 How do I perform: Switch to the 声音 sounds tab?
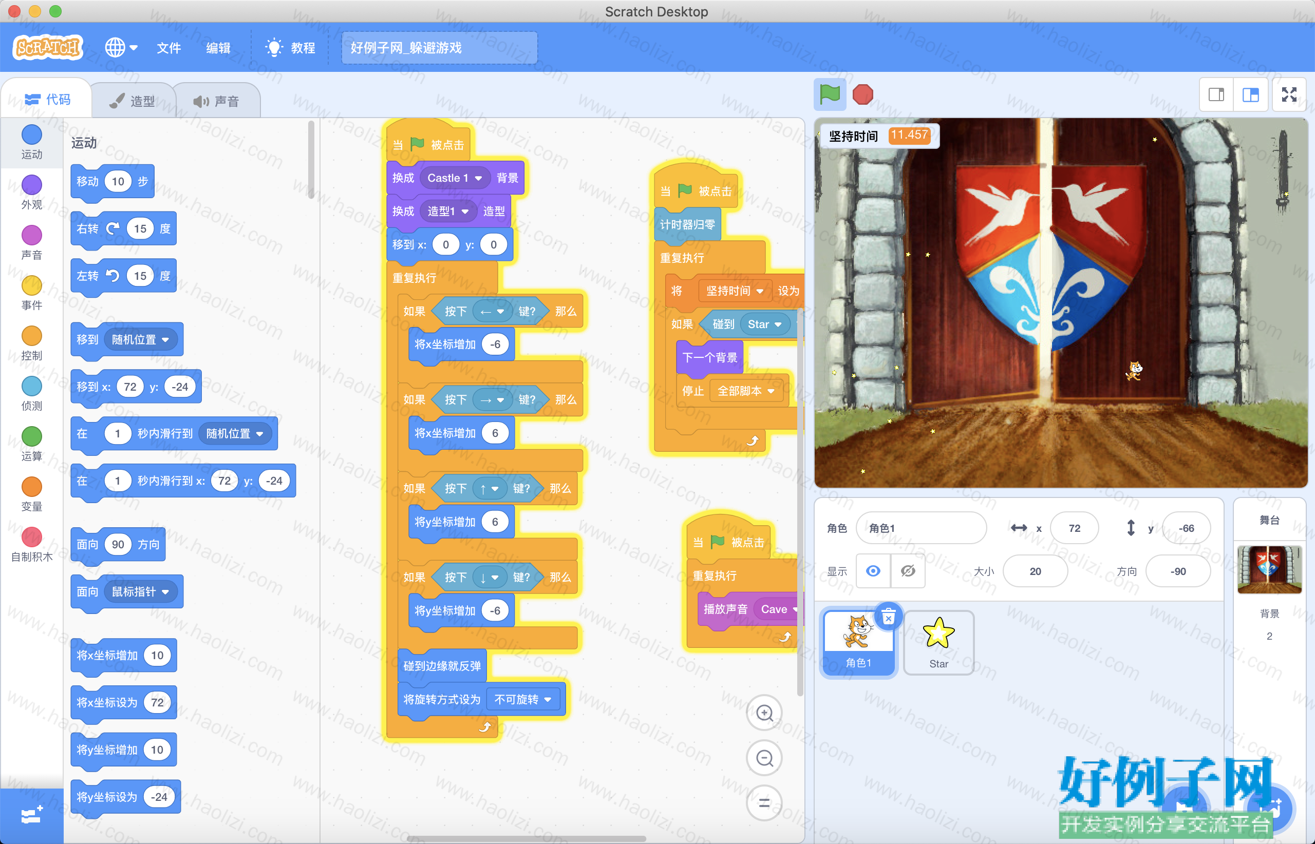pyautogui.click(x=216, y=101)
